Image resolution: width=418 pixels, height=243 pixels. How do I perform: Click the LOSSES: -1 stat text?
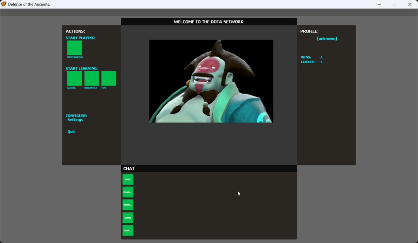tap(312, 62)
